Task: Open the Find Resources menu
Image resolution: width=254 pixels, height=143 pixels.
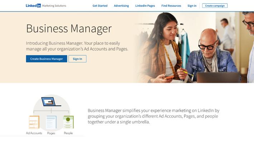Action: point(171,6)
